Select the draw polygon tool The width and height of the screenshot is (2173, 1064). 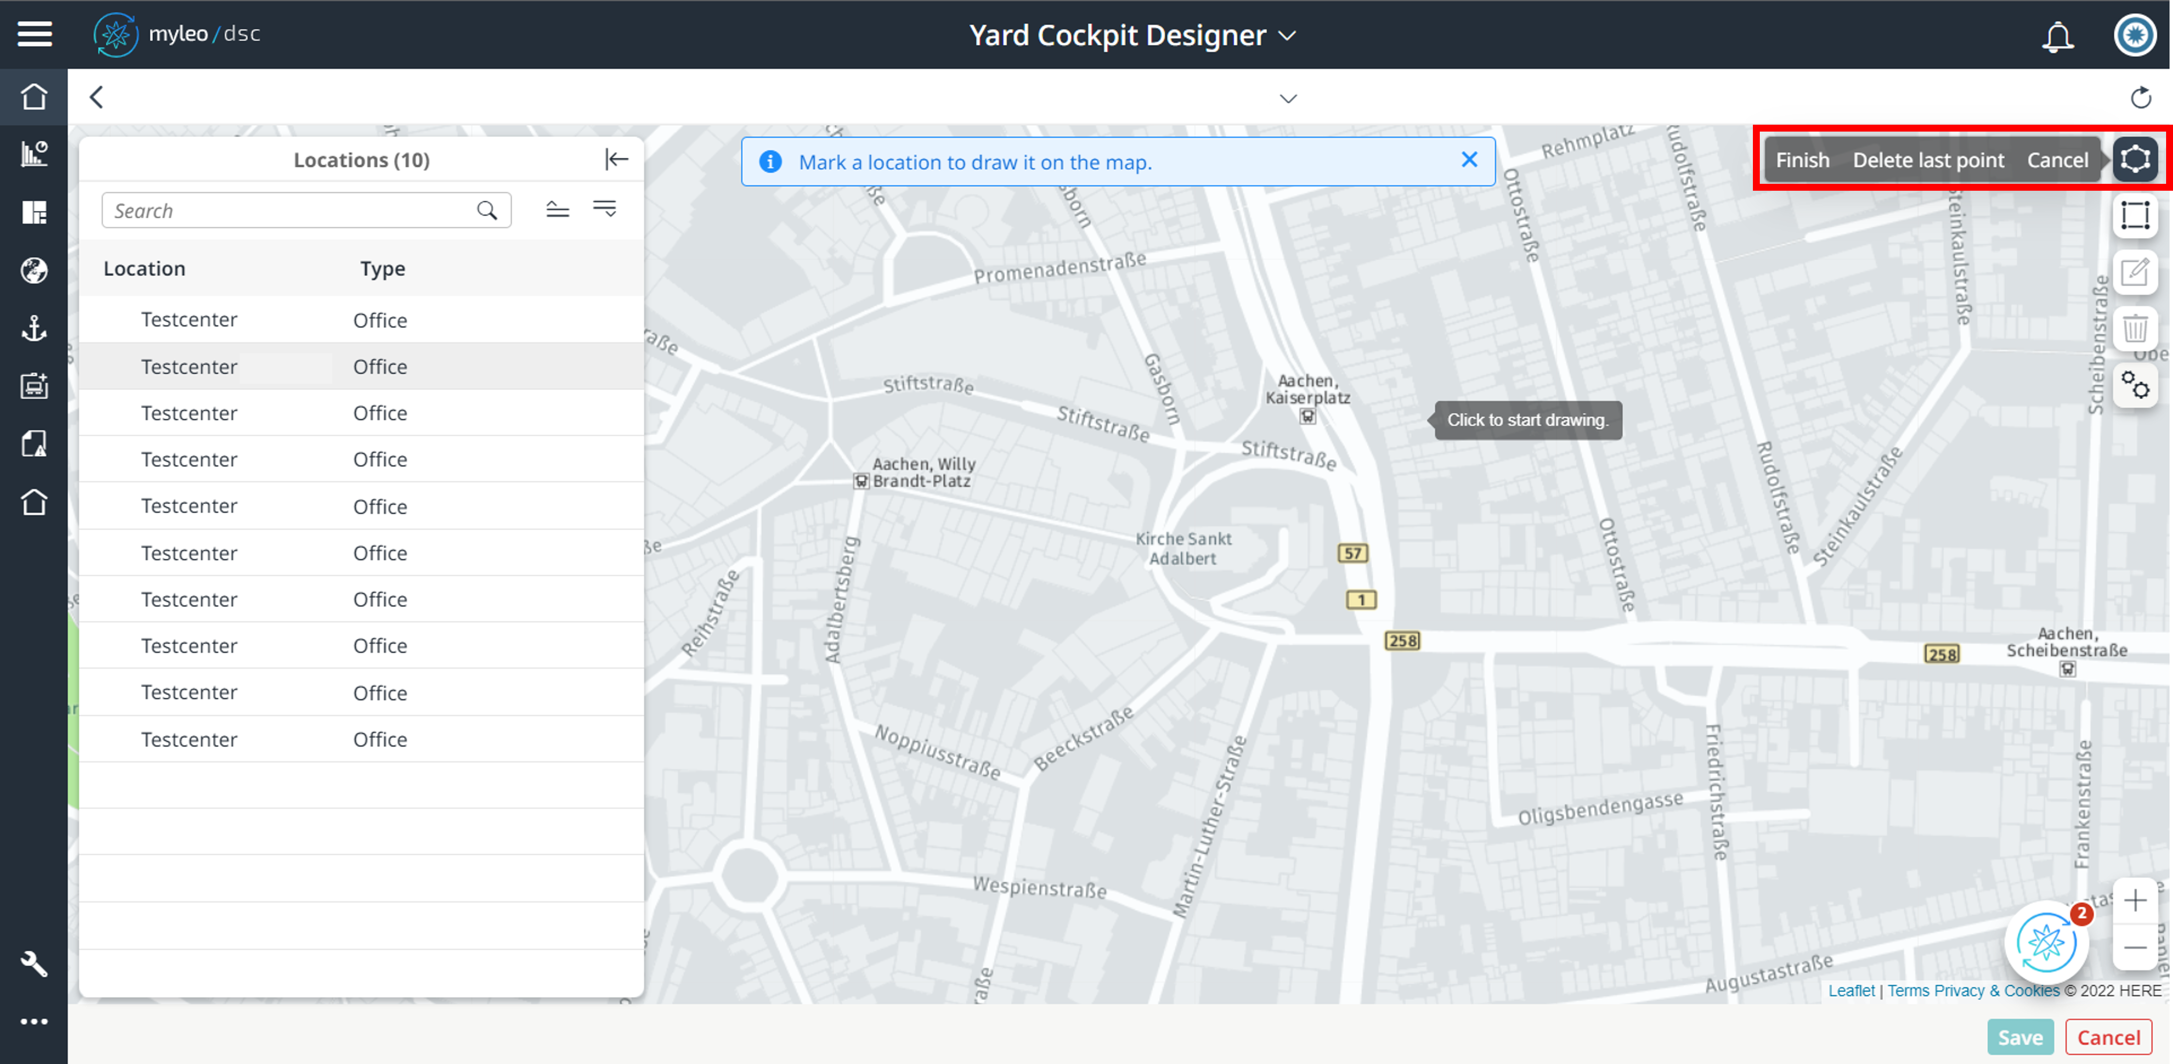(x=2135, y=159)
